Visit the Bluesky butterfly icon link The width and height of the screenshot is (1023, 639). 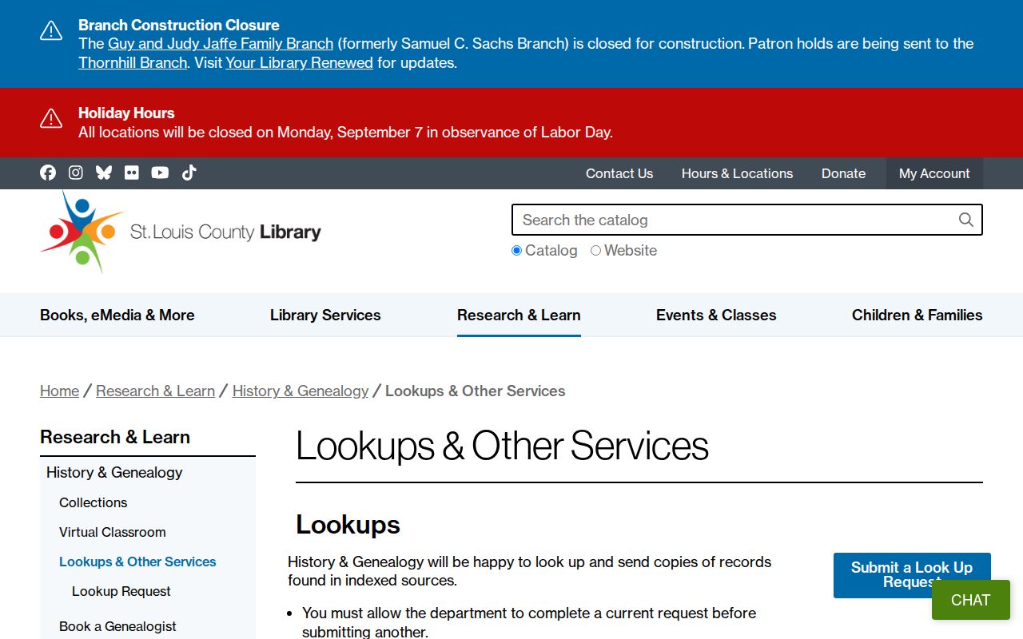tap(104, 173)
